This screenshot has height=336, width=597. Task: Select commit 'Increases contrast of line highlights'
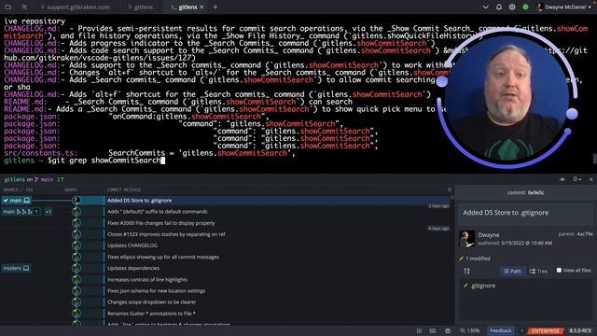(277, 280)
